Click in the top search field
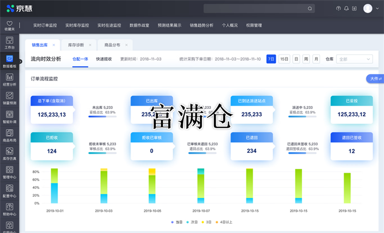The width and height of the screenshot is (384, 233). tap(259, 9)
